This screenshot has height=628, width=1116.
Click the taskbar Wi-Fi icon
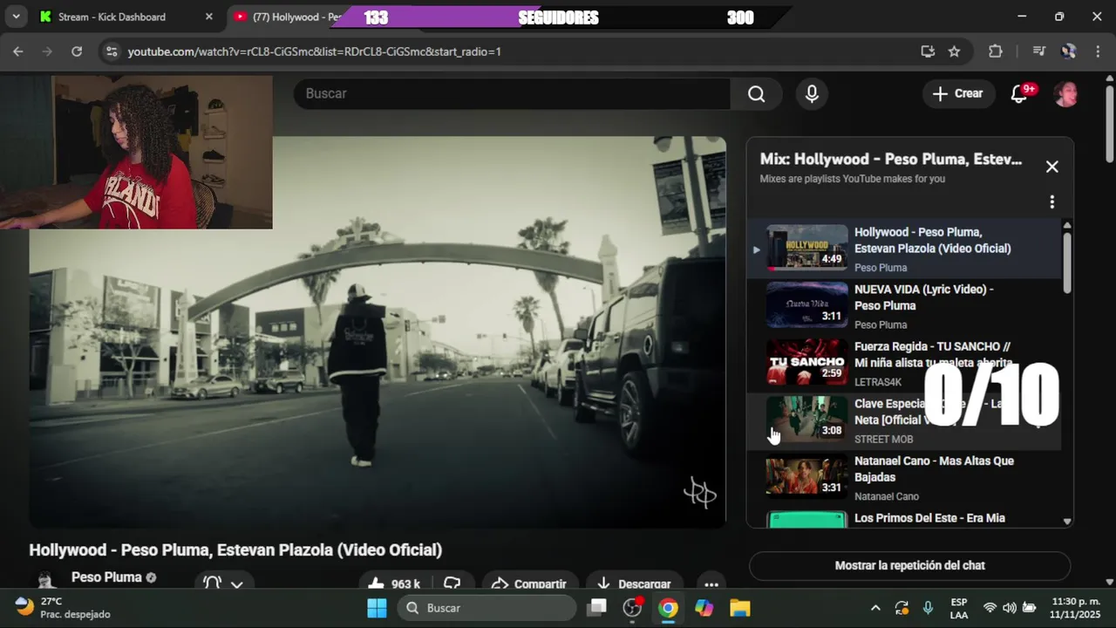pos(990,608)
